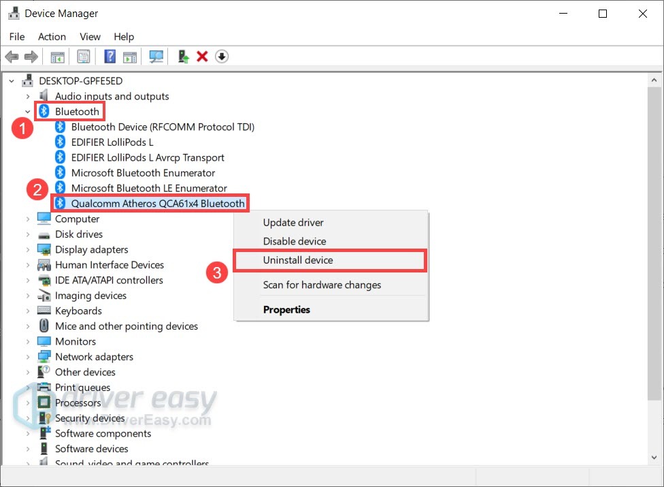Screen dimensions: 664x487
Task: Click the Forward navigation arrow in the toolbar
Action: coord(31,56)
